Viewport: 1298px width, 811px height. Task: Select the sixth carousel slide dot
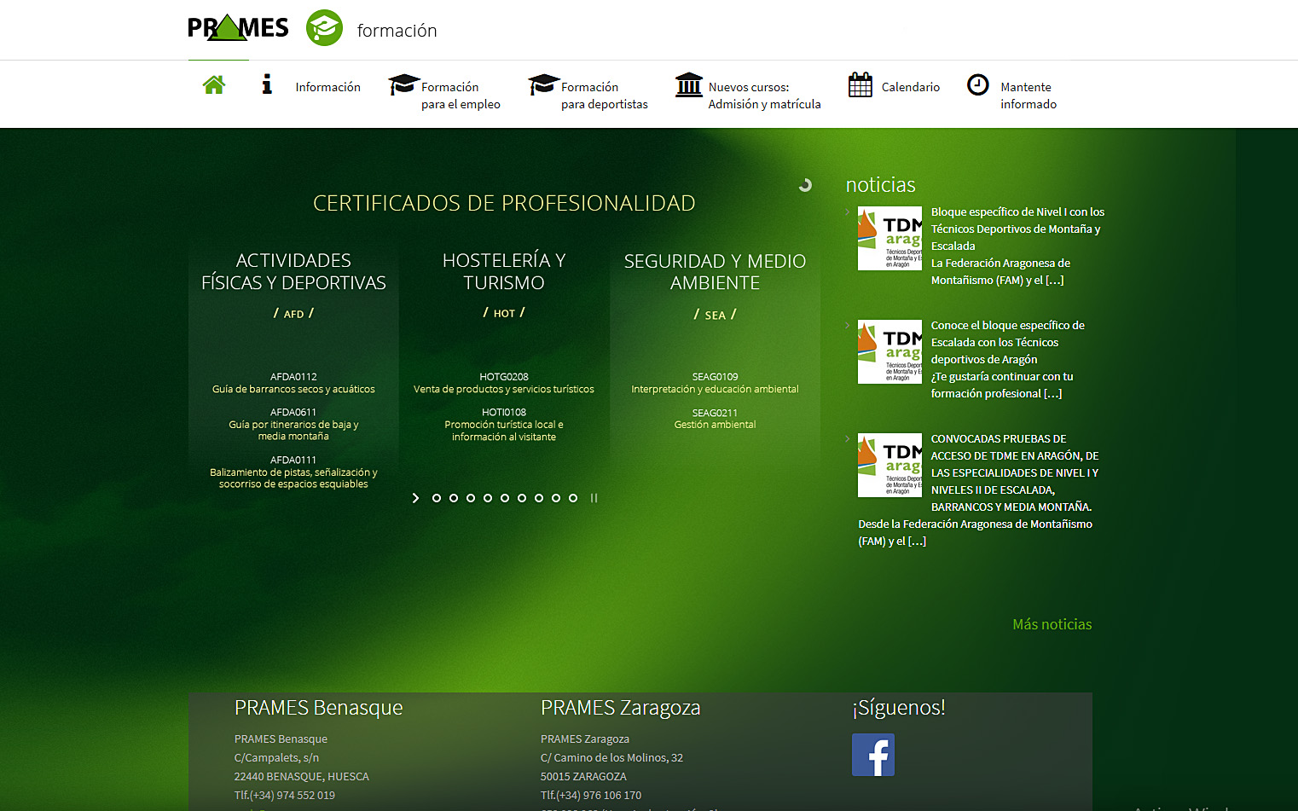pos(522,498)
